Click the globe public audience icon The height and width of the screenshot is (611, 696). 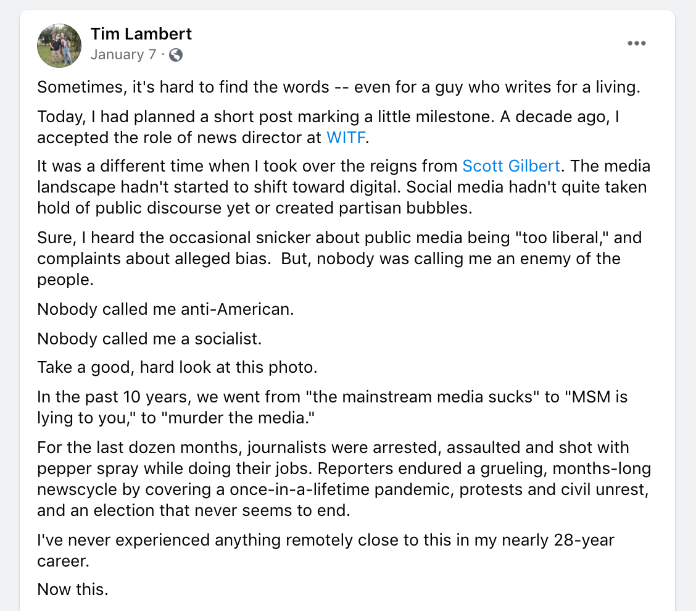coord(176,55)
